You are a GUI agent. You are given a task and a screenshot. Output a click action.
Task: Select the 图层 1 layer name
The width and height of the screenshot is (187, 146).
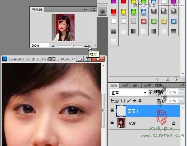click(x=133, y=111)
